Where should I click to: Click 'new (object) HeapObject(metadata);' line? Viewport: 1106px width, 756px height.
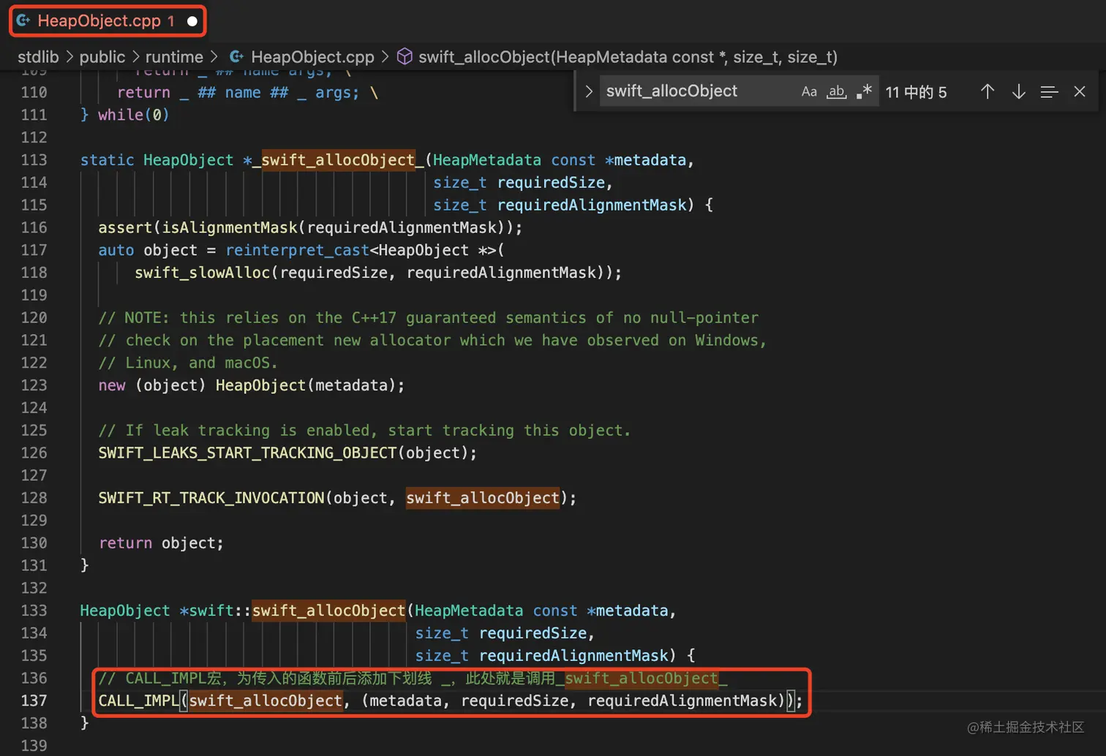point(252,385)
